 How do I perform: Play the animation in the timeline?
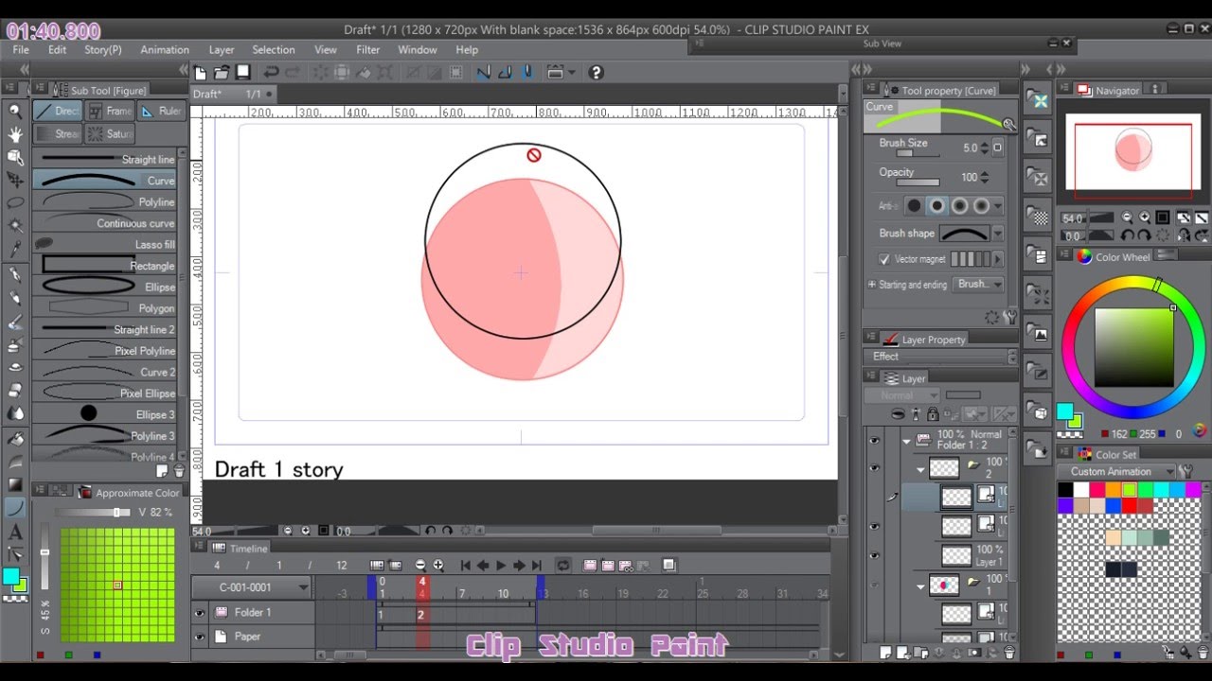[x=501, y=565]
